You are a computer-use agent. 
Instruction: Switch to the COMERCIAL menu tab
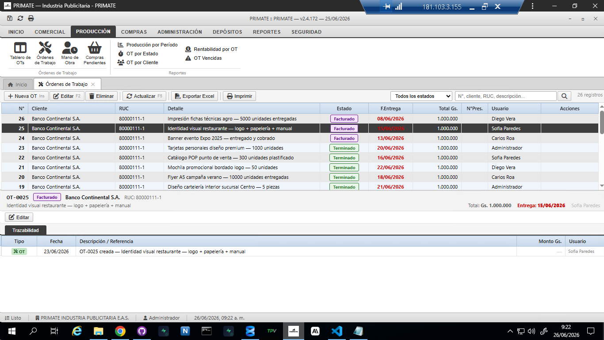tap(50, 32)
